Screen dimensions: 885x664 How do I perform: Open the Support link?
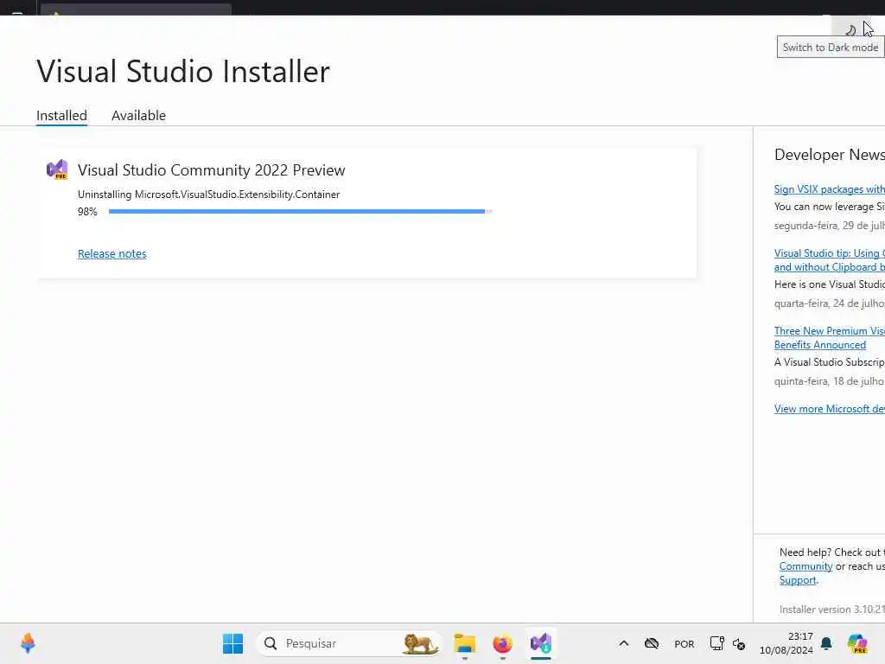798,580
